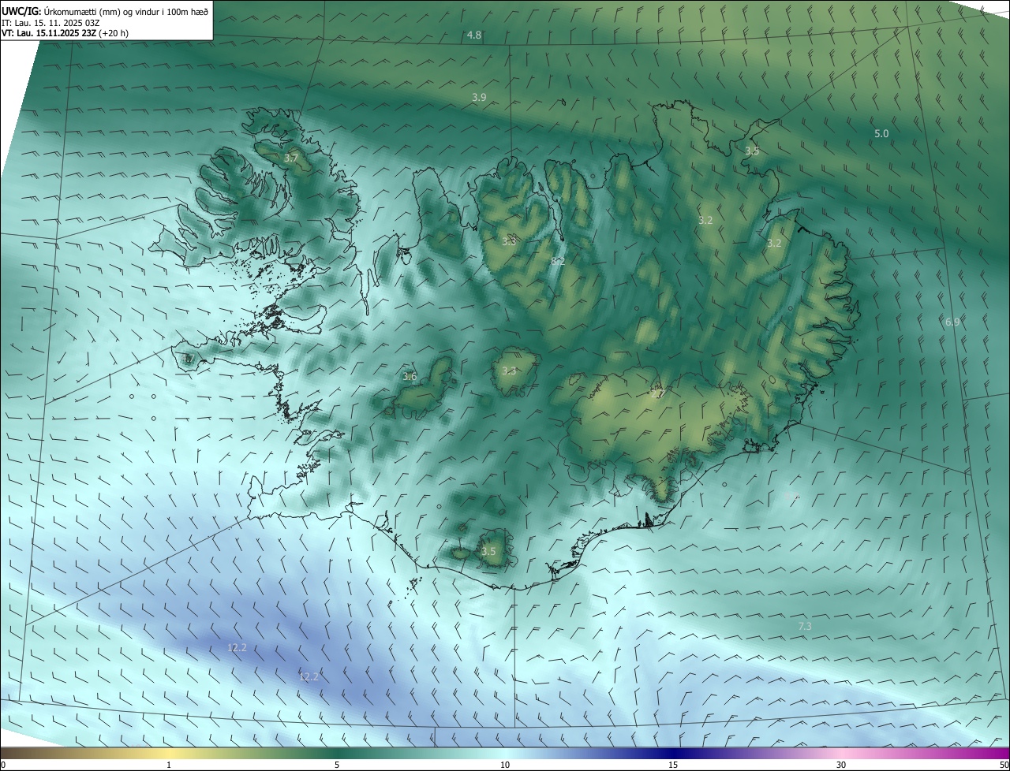This screenshot has width=1010, height=771.
Task: Pick the pink colorbar segment above the 30 tick
Action: 841,753
